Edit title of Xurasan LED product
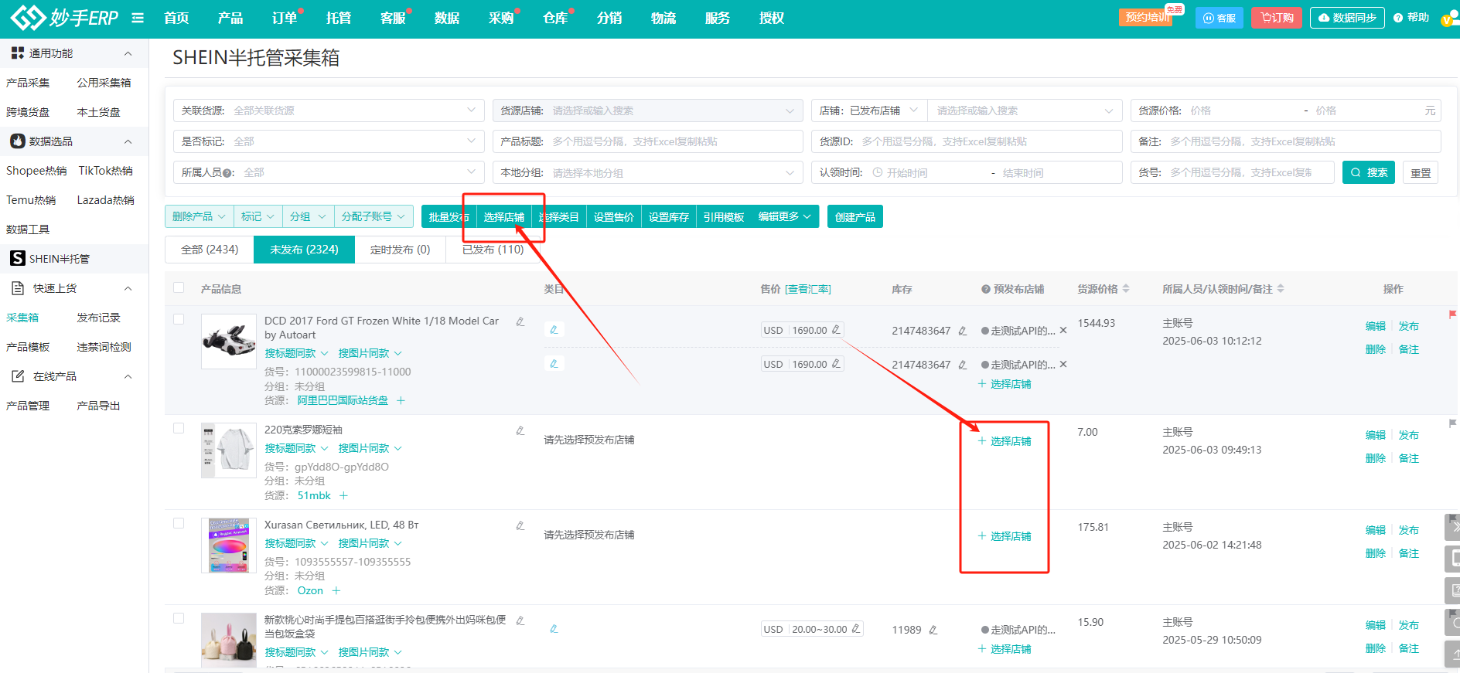The image size is (1460, 673). coord(520,525)
